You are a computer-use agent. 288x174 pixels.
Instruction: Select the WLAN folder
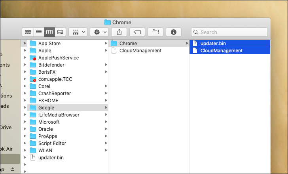(68, 151)
